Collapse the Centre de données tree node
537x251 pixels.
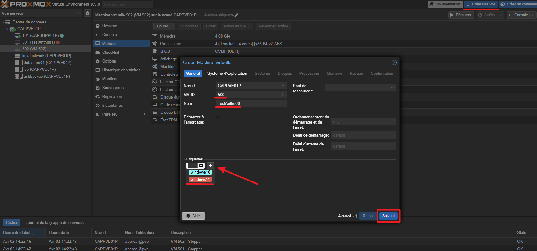(3, 22)
